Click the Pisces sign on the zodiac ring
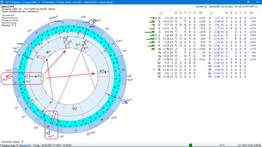 [x=36, y=33]
